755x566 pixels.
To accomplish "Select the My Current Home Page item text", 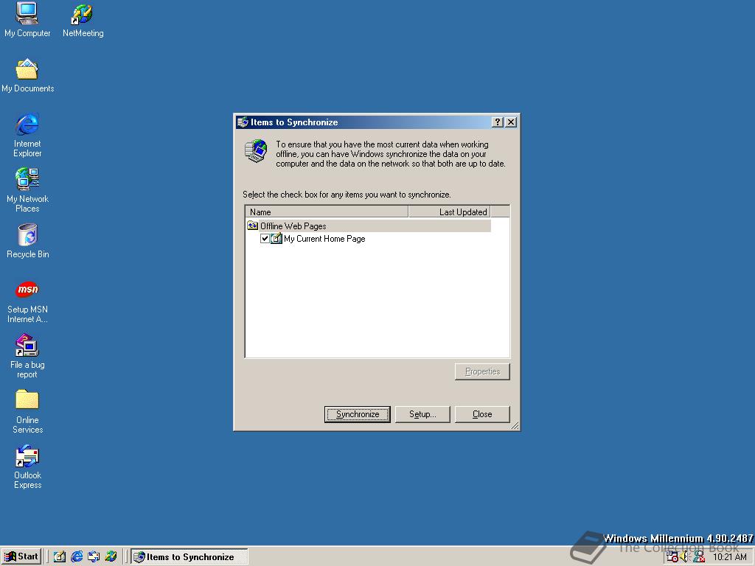I will point(324,239).
